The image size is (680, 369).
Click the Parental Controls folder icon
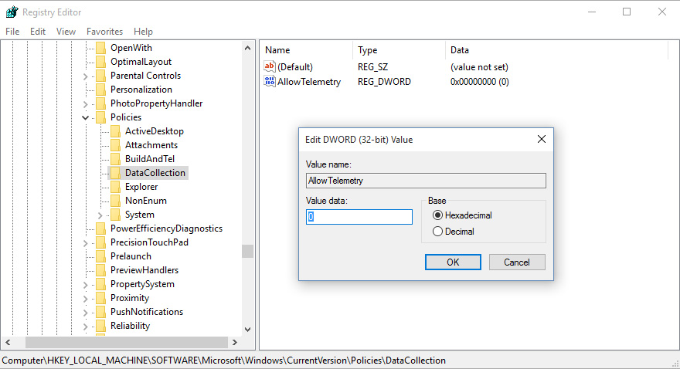(100, 76)
